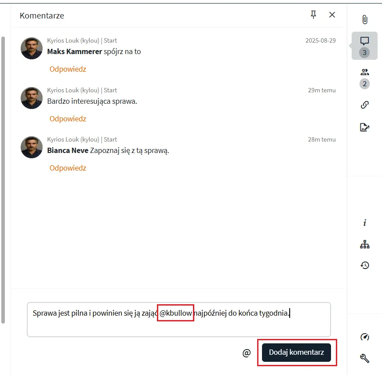Click the Bianca Neve mention
The height and width of the screenshot is (375, 382).
pyautogui.click(x=68, y=151)
